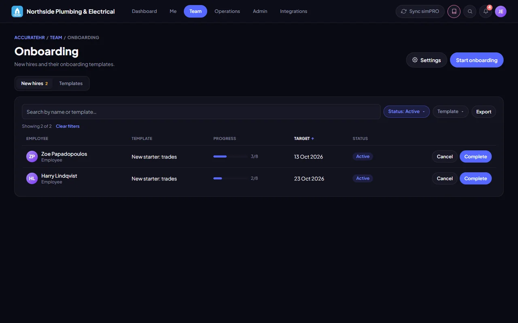This screenshot has width=518, height=323.
Task: Open the Me navigation item
Action: [173, 11]
